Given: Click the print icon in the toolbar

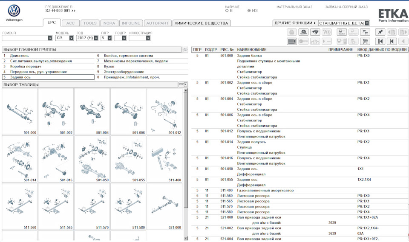Looking at the screenshot, I should coord(291,32).
